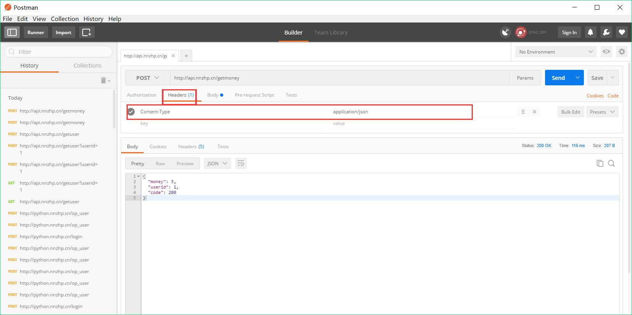Click the heart icon in the header
This screenshot has height=315, width=632.
(x=622, y=32)
